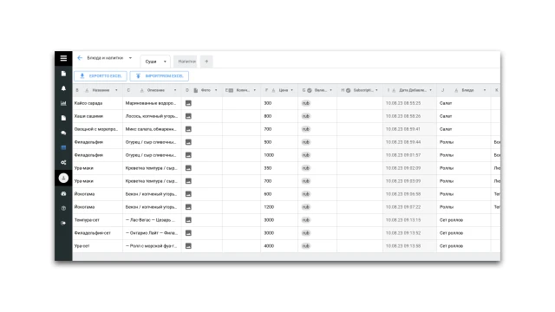This screenshot has width=555, height=312.
Task: Click the round user avatar icon
Action: click(x=63, y=178)
